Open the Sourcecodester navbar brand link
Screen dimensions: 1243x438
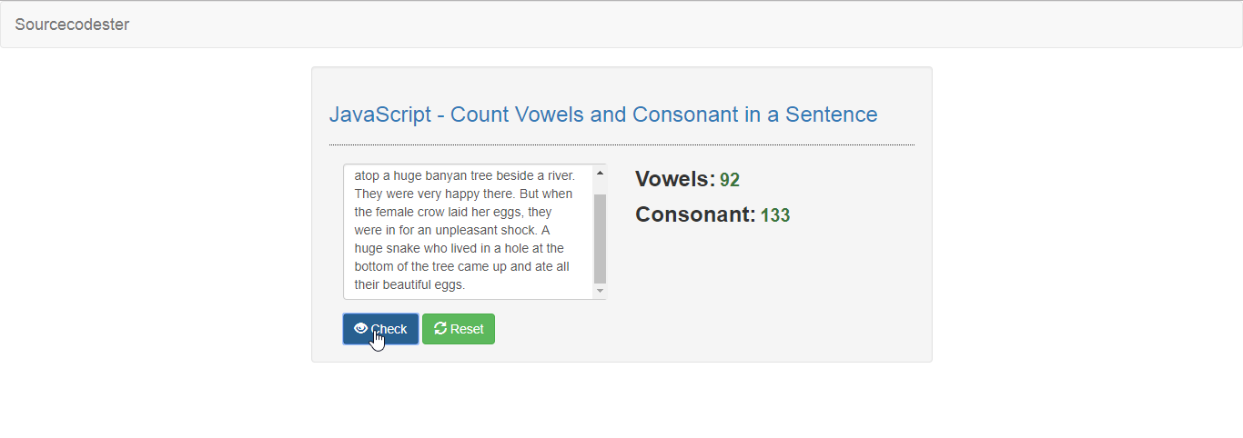(x=72, y=25)
